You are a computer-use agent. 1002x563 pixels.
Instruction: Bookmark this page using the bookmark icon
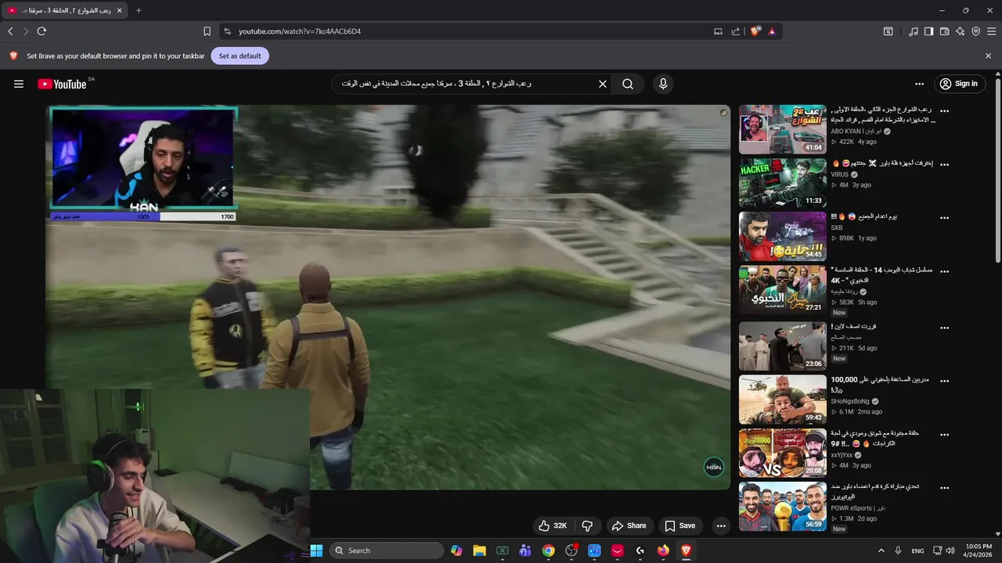207,31
